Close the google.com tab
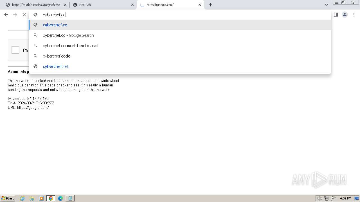The image size is (360, 202). (x=200, y=5)
